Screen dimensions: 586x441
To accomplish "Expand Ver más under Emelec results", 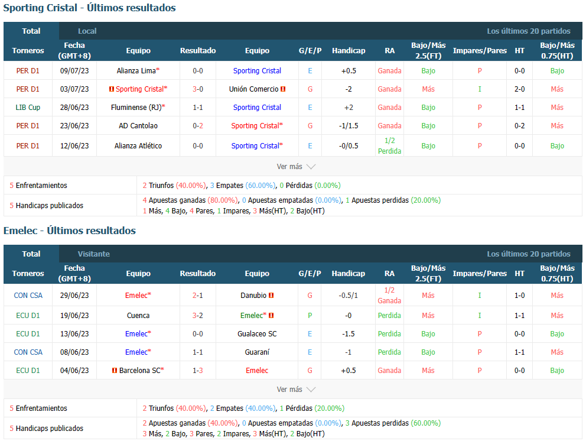I will [296, 390].
